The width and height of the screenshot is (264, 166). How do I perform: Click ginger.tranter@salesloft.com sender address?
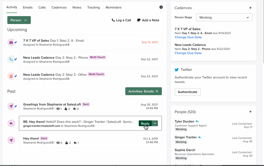pyautogui.click(x=41, y=126)
